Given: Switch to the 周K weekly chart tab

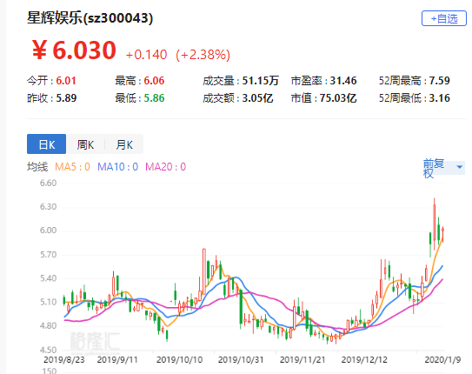Looking at the screenshot, I should 85,144.
